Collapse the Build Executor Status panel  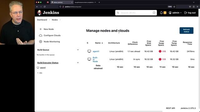point(78,63)
